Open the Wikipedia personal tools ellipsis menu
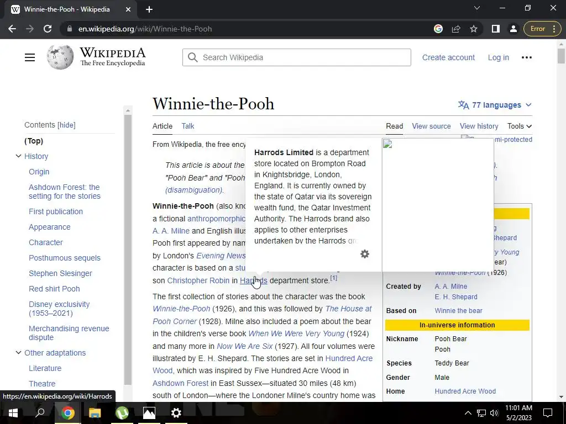566x424 pixels. click(527, 57)
